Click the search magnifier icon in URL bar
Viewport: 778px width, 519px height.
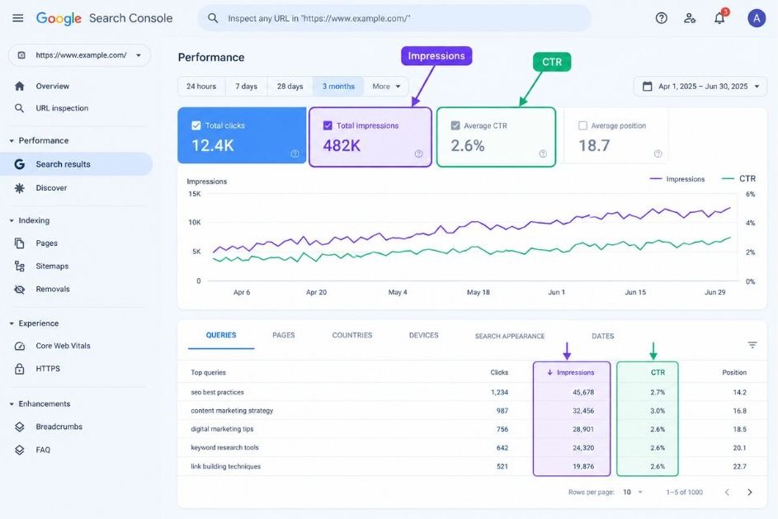213,18
